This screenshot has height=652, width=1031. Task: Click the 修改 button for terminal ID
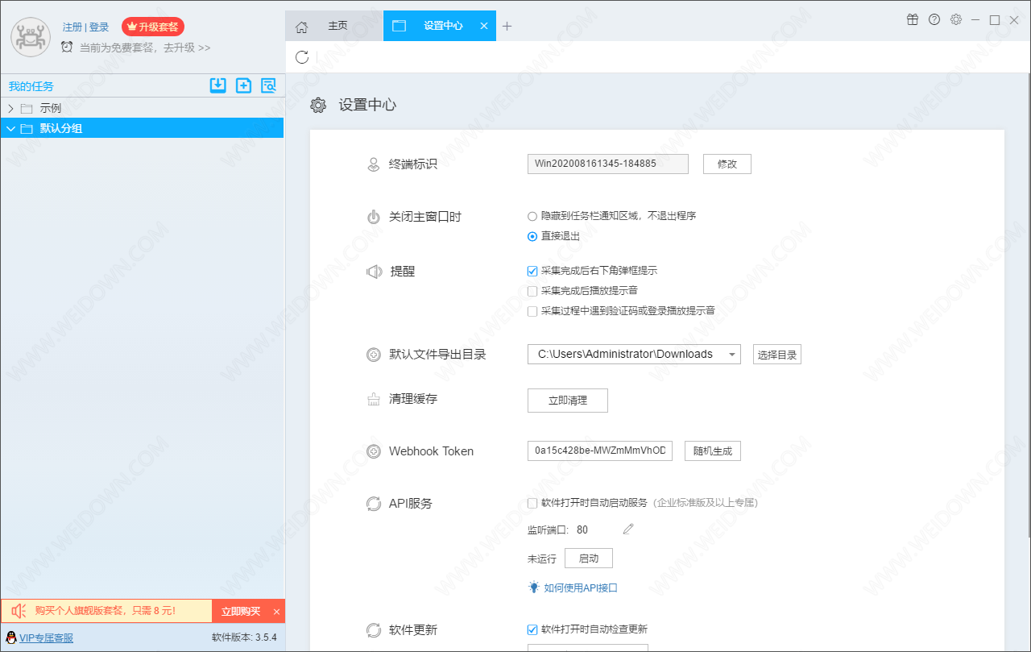(727, 164)
